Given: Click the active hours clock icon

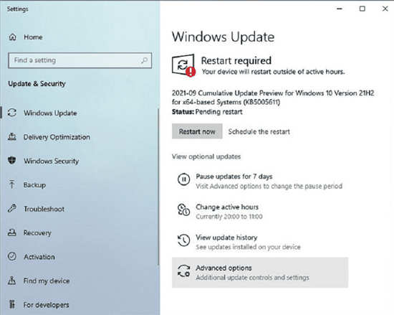Looking at the screenshot, I should tap(183, 210).
